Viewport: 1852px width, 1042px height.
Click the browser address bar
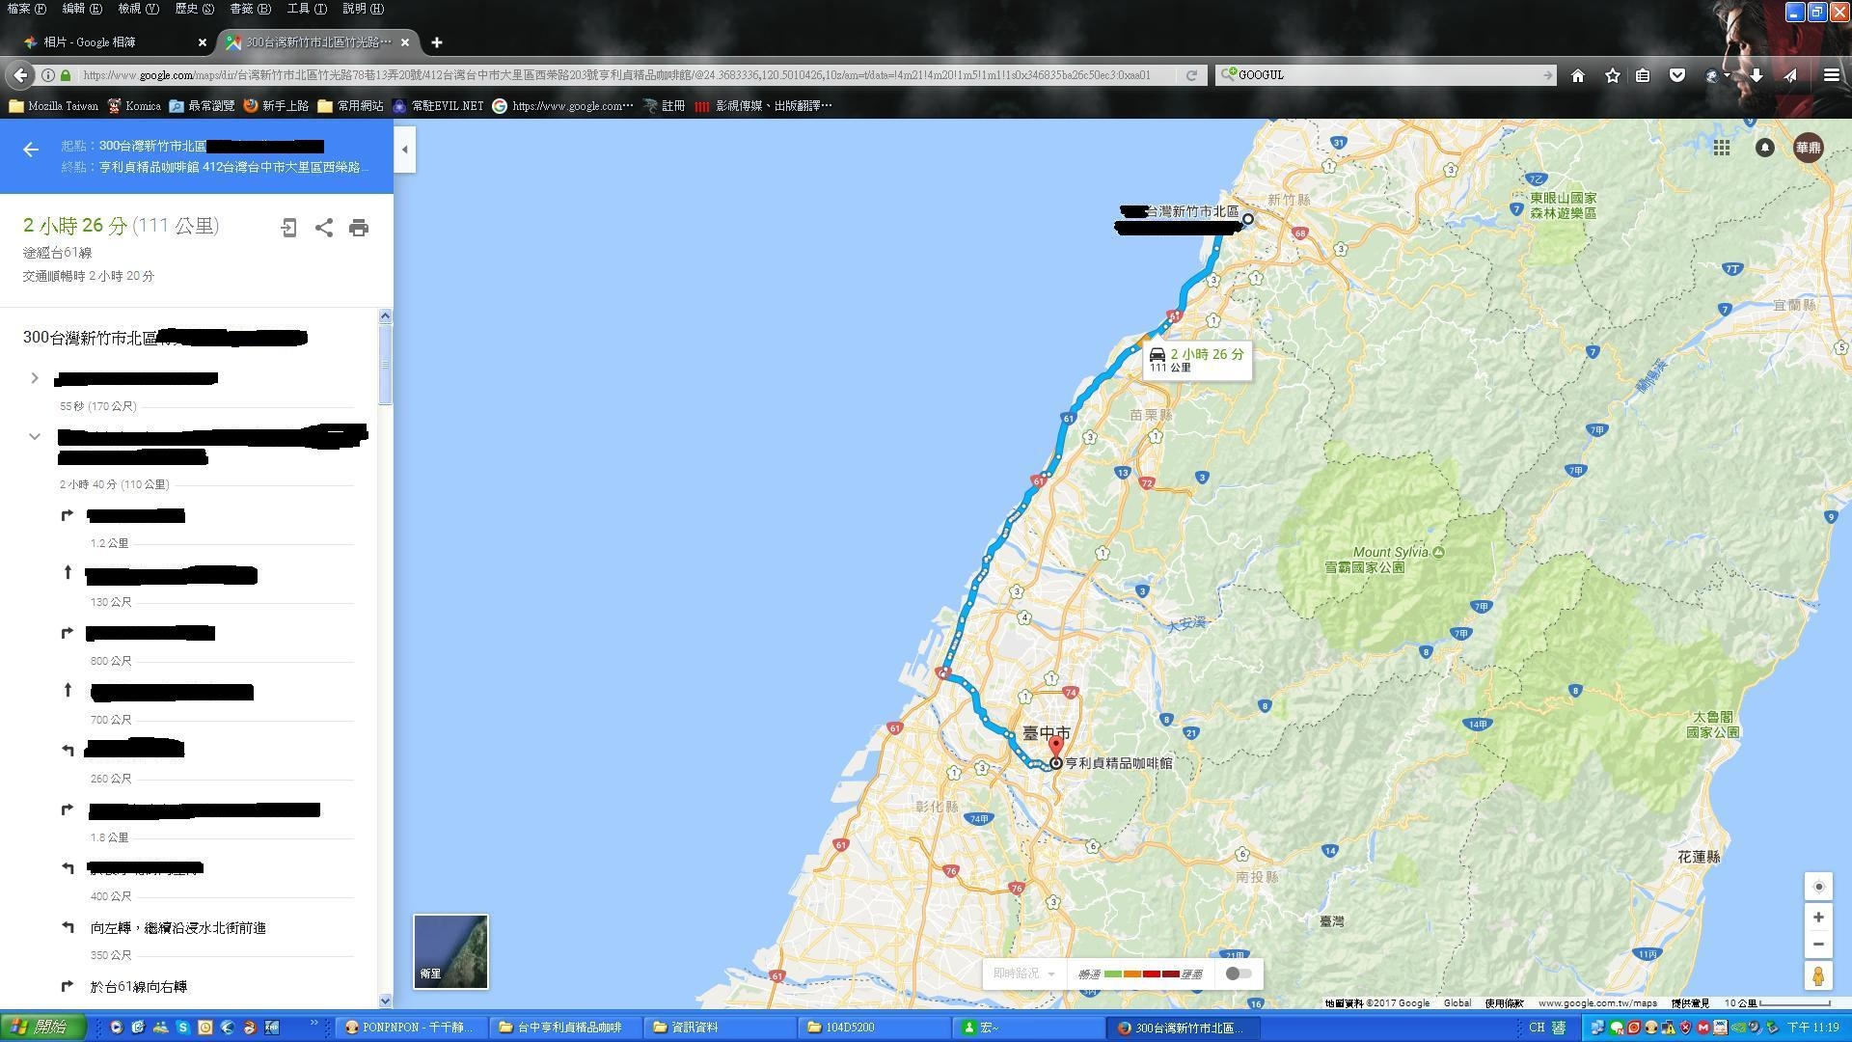coord(617,75)
